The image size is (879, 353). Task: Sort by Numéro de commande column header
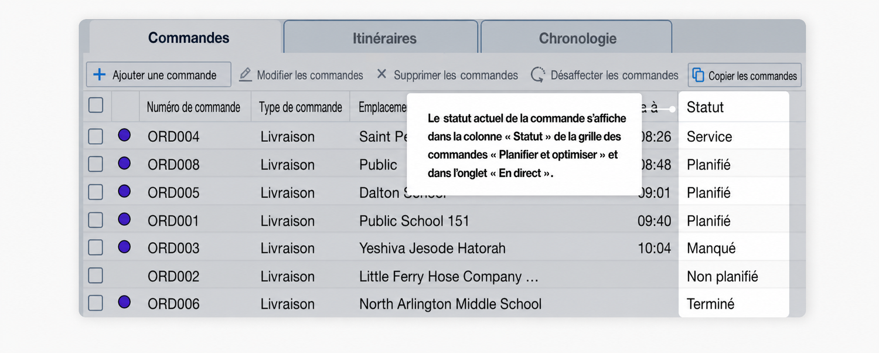tap(193, 107)
